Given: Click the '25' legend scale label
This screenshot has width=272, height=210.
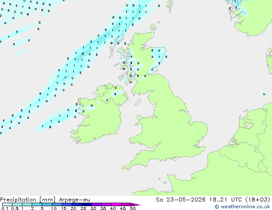Looking at the screenshot, I should [x=83, y=208].
